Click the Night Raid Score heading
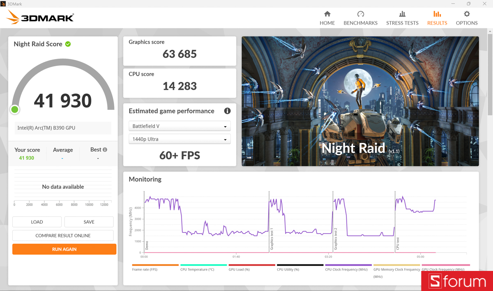The width and height of the screenshot is (493, 291). click(38, 44)
